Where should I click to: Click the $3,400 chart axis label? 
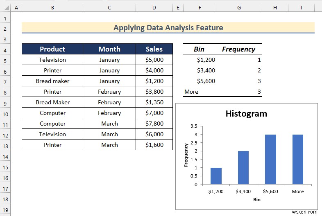click(x=243, y=191)
